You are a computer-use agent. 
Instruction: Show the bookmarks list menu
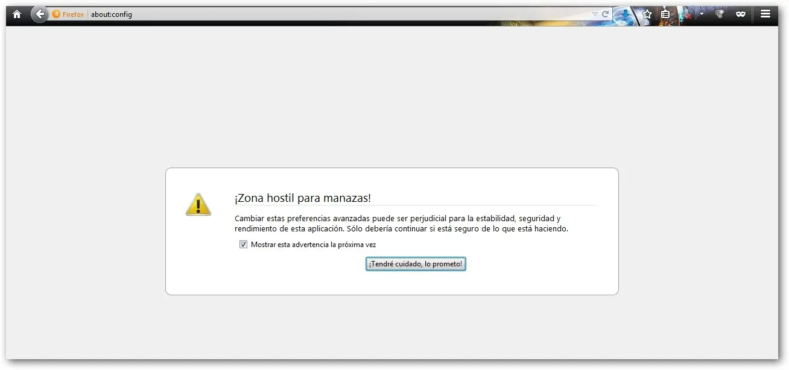pos(665,14)
